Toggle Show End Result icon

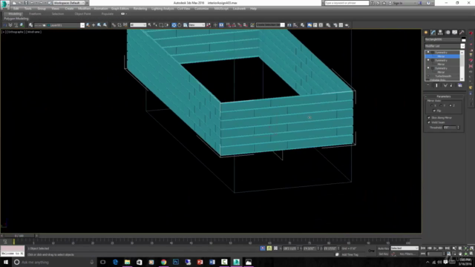[x=436, y=86]
